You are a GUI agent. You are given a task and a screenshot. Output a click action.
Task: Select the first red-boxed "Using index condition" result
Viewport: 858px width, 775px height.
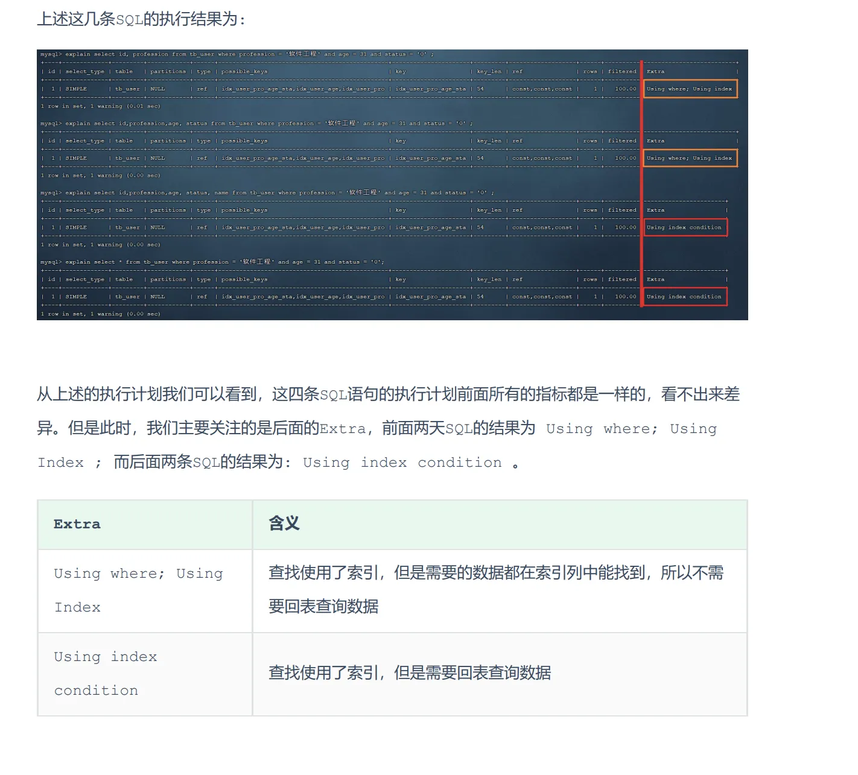click(x=684, y=227)
